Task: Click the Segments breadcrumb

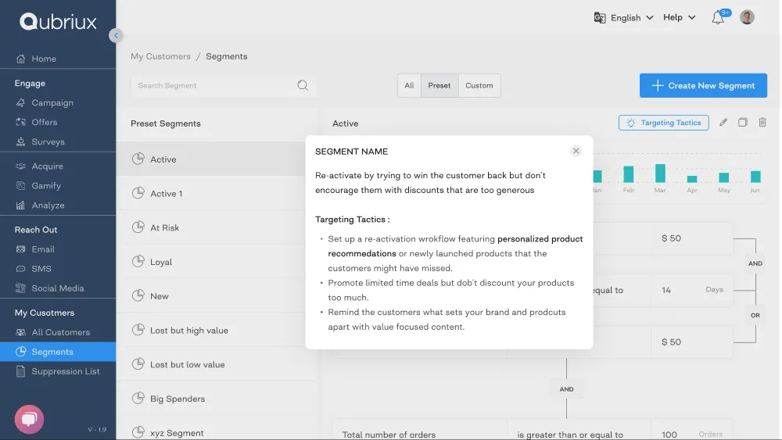Action: pyautogui.click(x=227, y=56)
